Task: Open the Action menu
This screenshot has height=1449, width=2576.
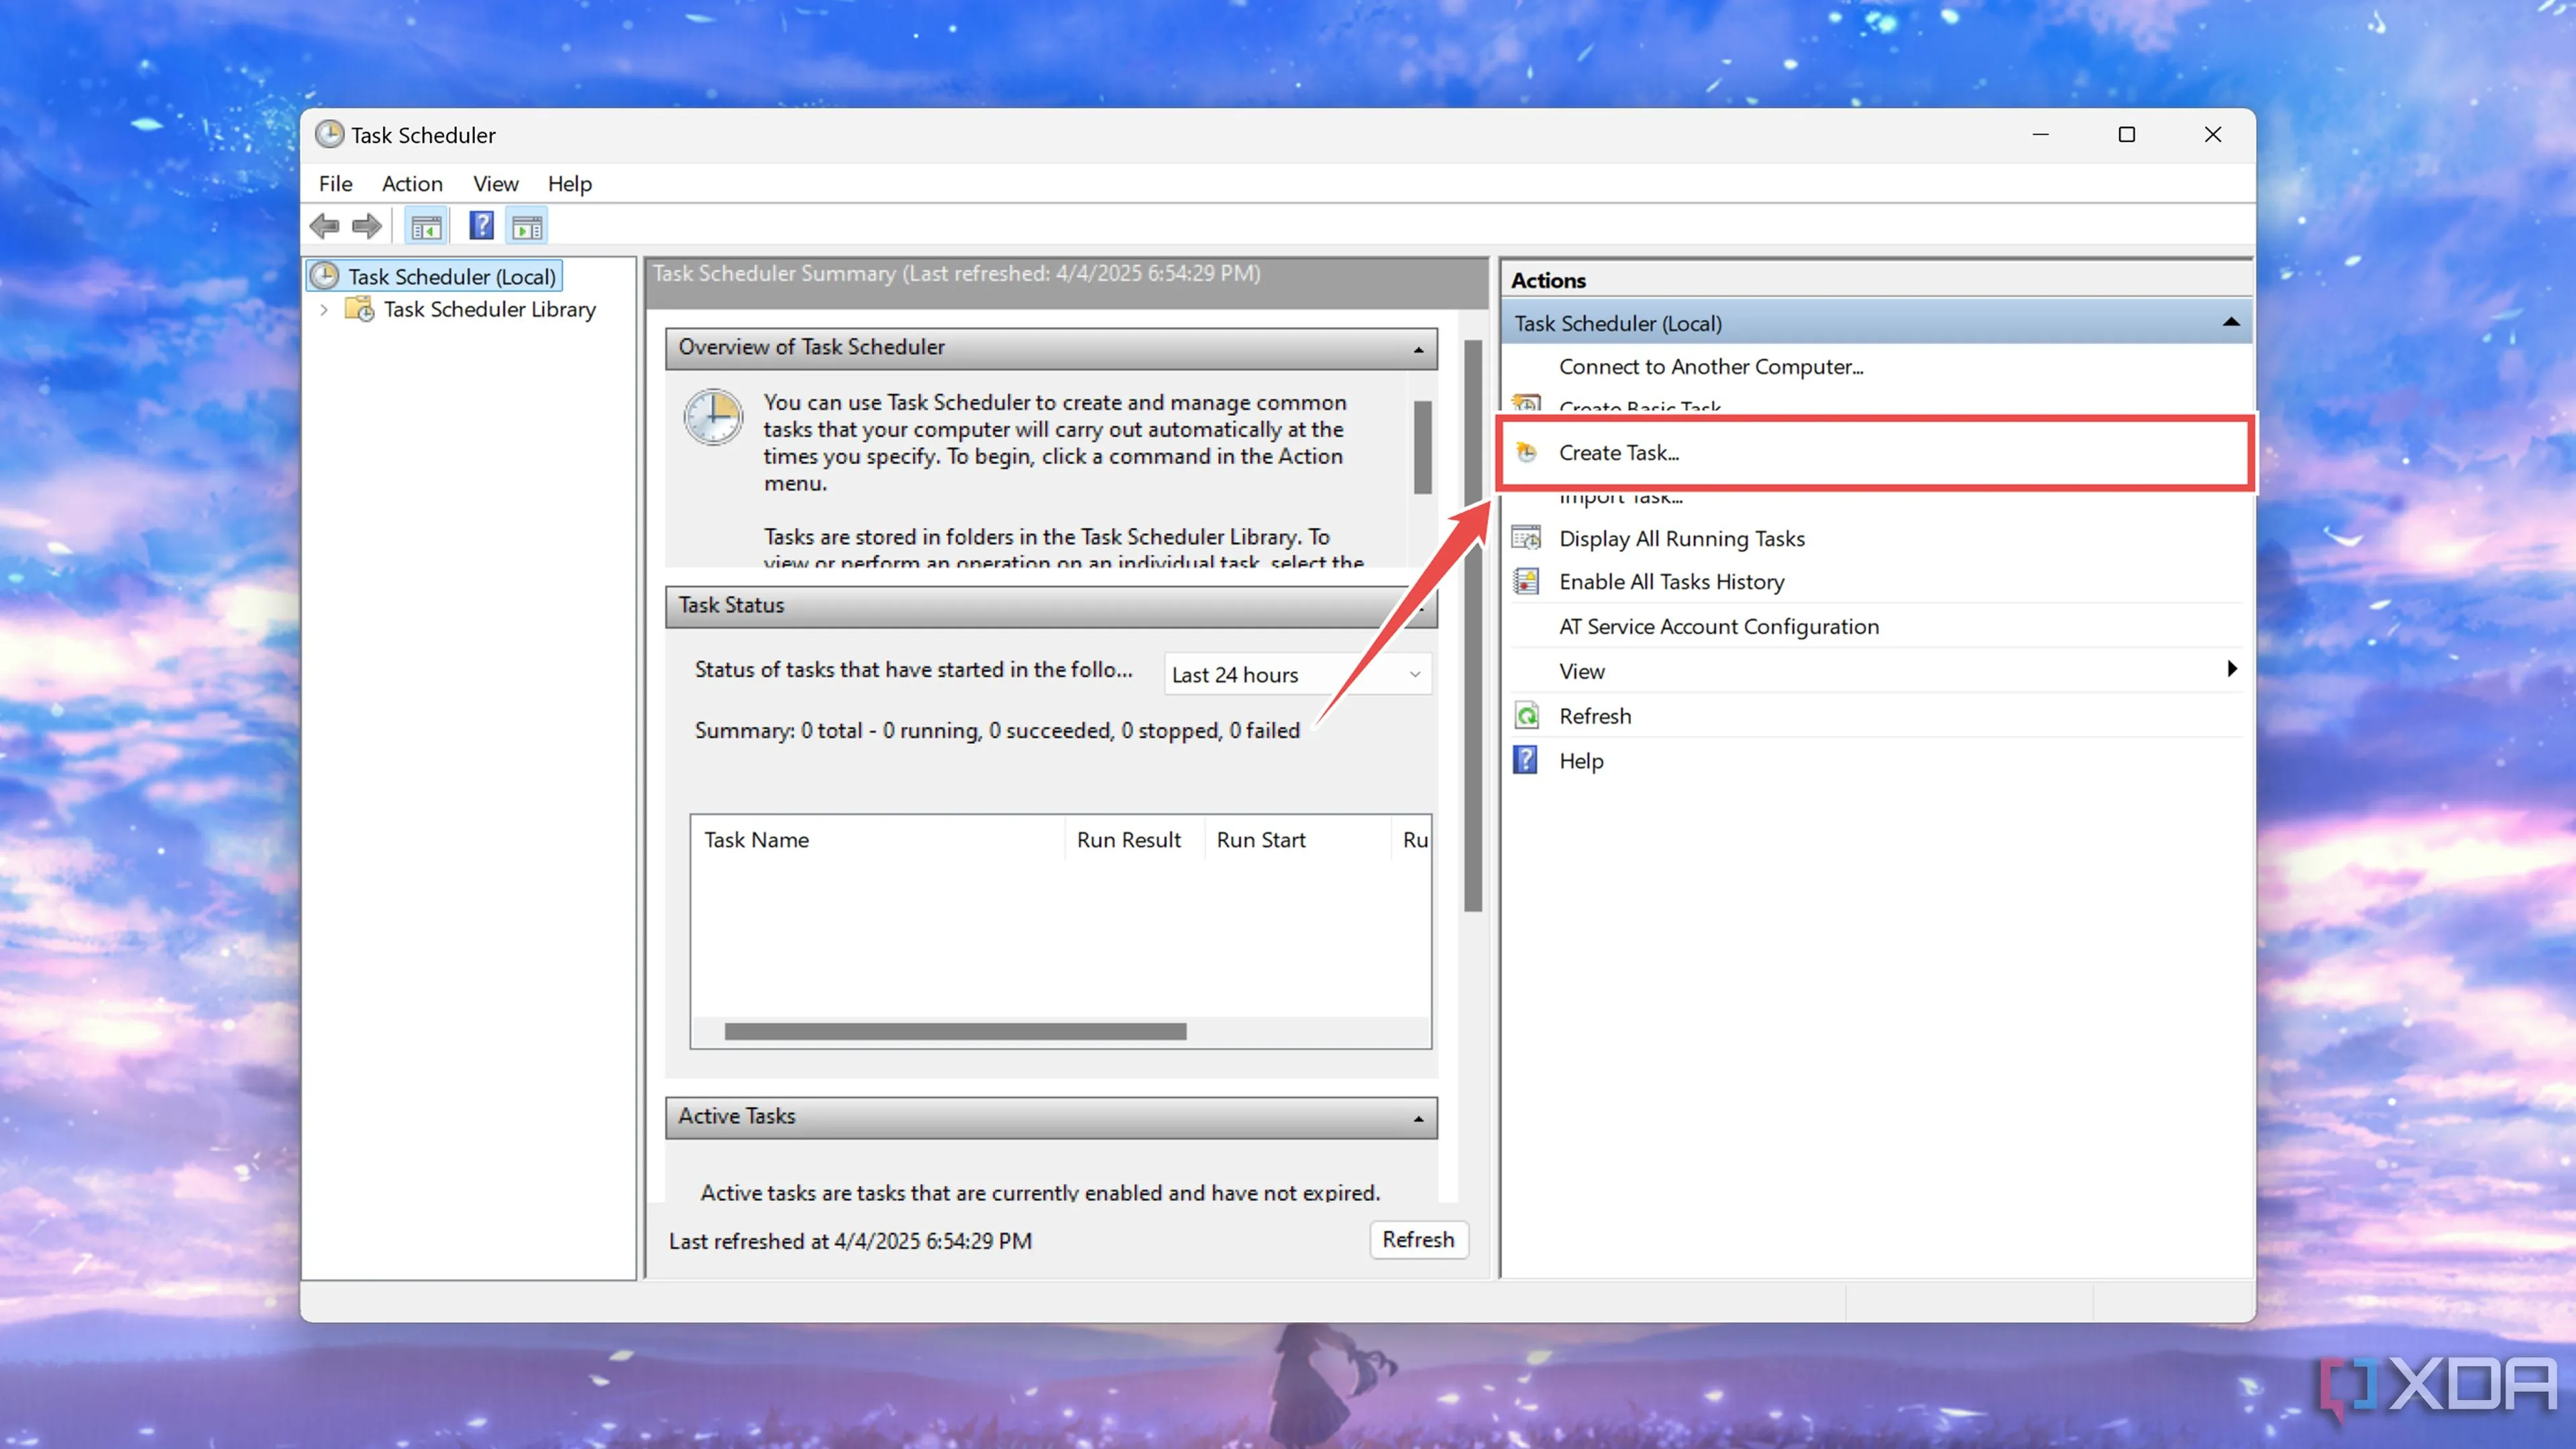Action: pyautogui.click(x=411, y=184)
